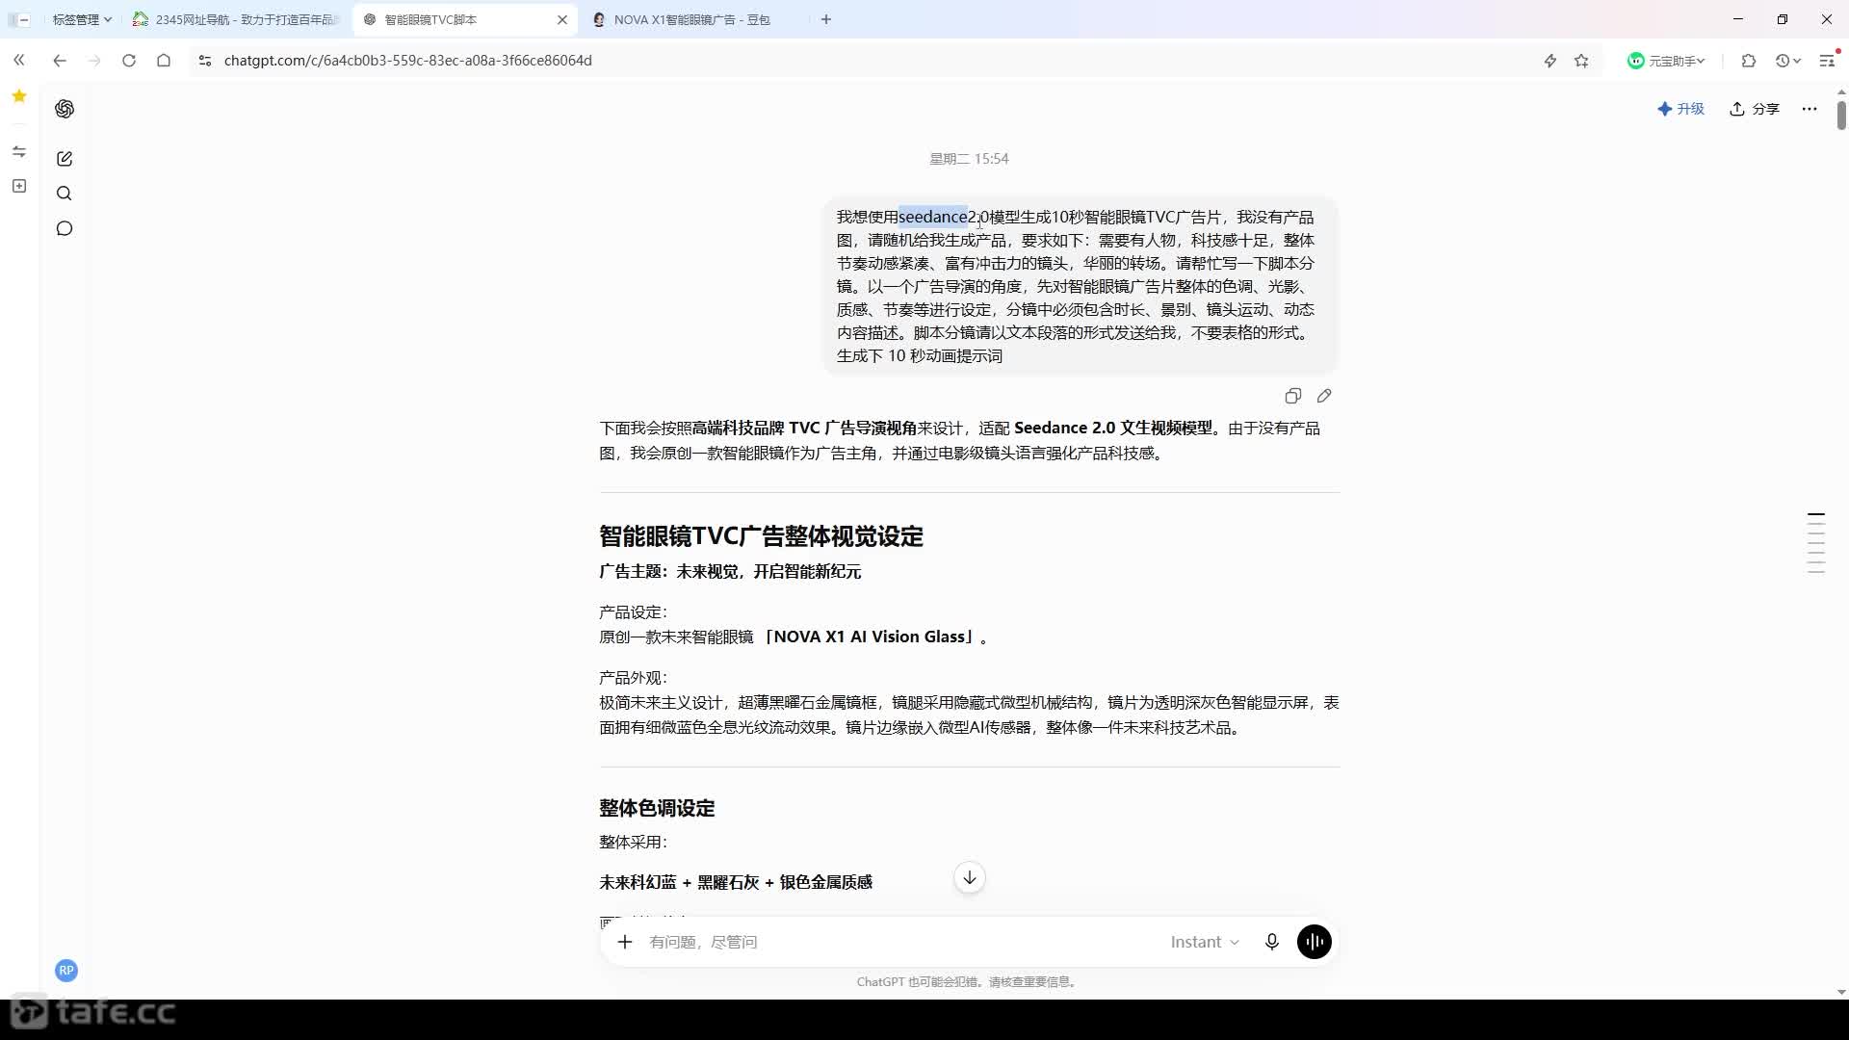Collapse the toolbar with the double-chevron icon

click(x=19, y=61)
